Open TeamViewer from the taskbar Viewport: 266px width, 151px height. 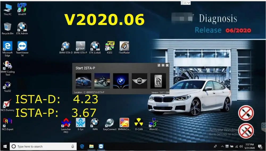point(101,146)
